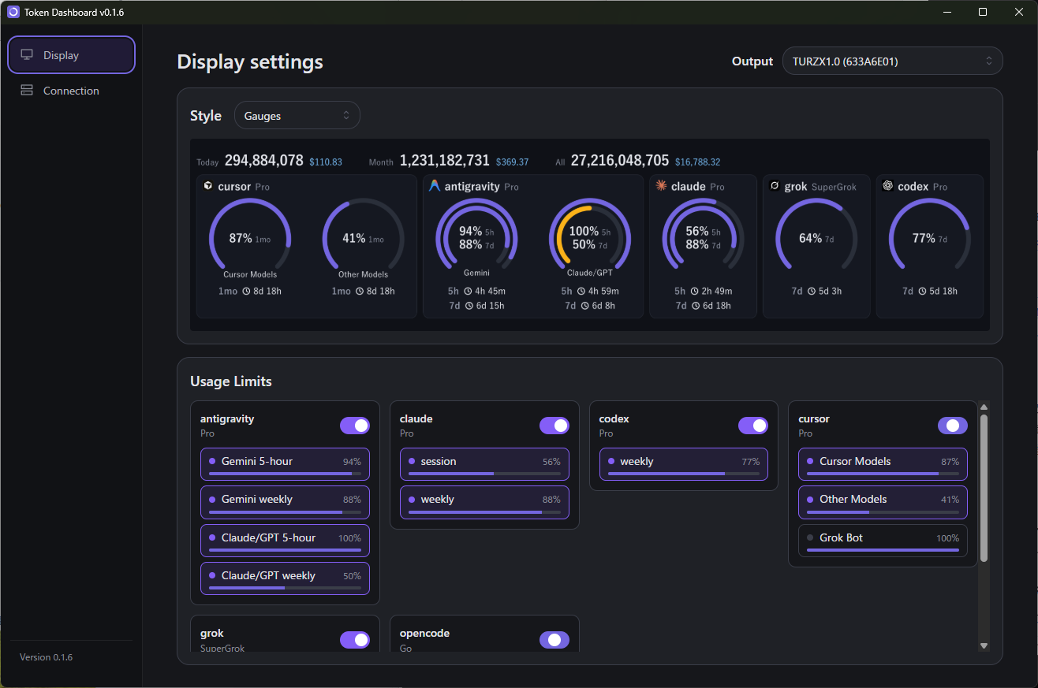
Task: Click the clock icon beside 6d 15h
Action: click(468, 306)
